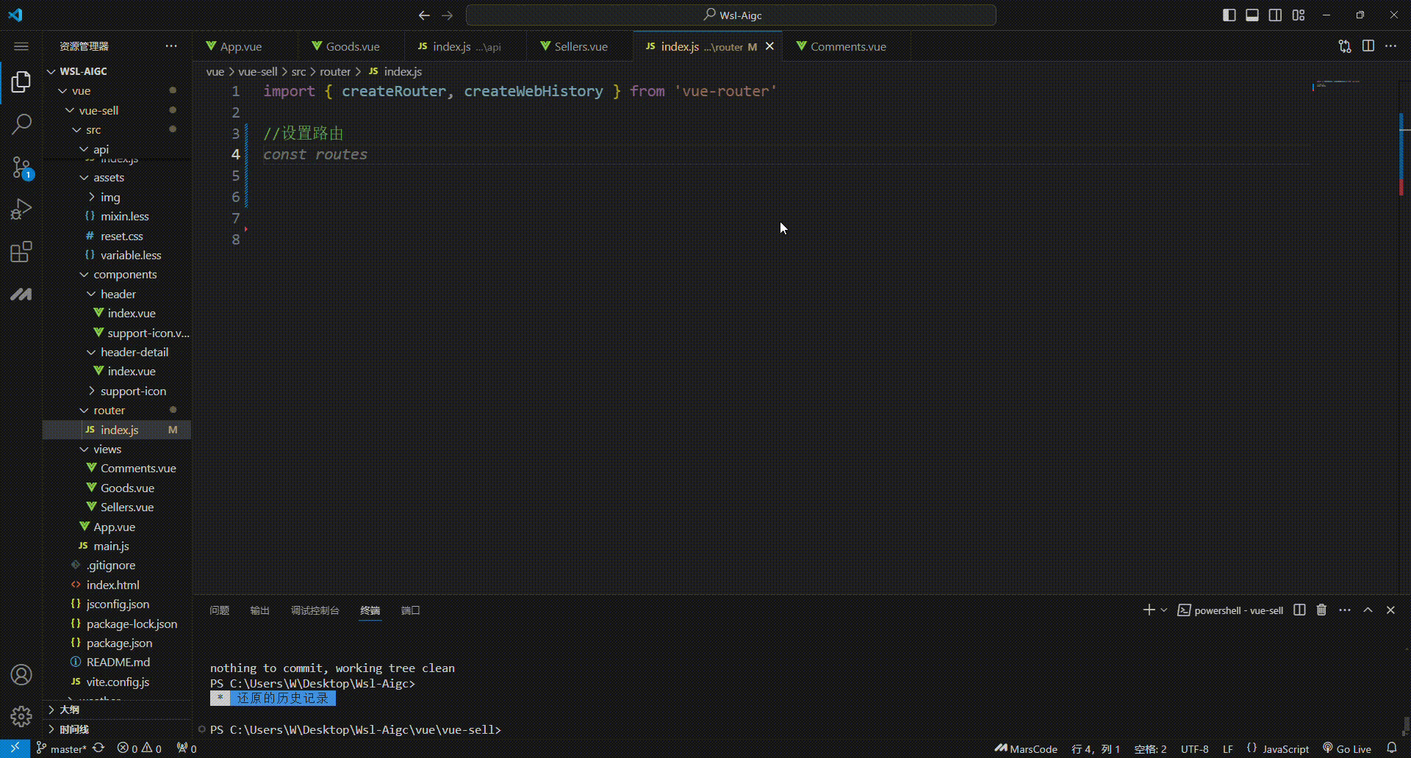Screen dimensions: 1411x758
Task: Open the MarsCode panel from the activity bar
Action: pyautogui.click(x=21, y=294)
